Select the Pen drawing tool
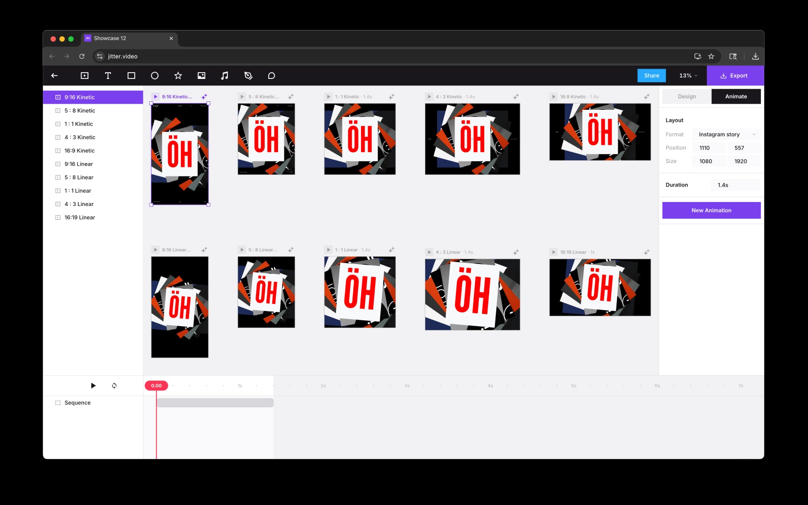Screen dimensions: 808x505 point(248,76)
